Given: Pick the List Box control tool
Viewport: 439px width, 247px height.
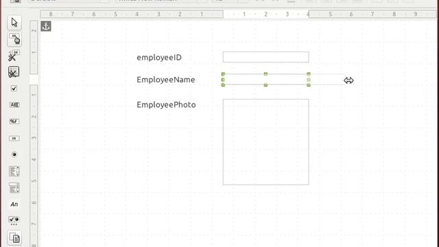Looking at the screenshot, I should (14, 171).
